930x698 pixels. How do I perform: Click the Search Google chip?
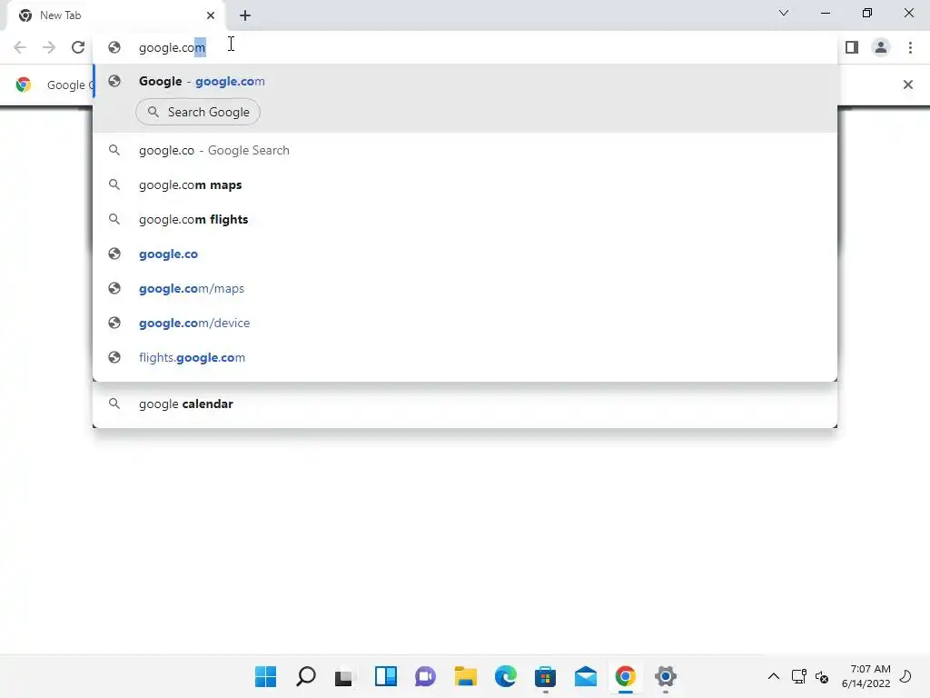198,112
